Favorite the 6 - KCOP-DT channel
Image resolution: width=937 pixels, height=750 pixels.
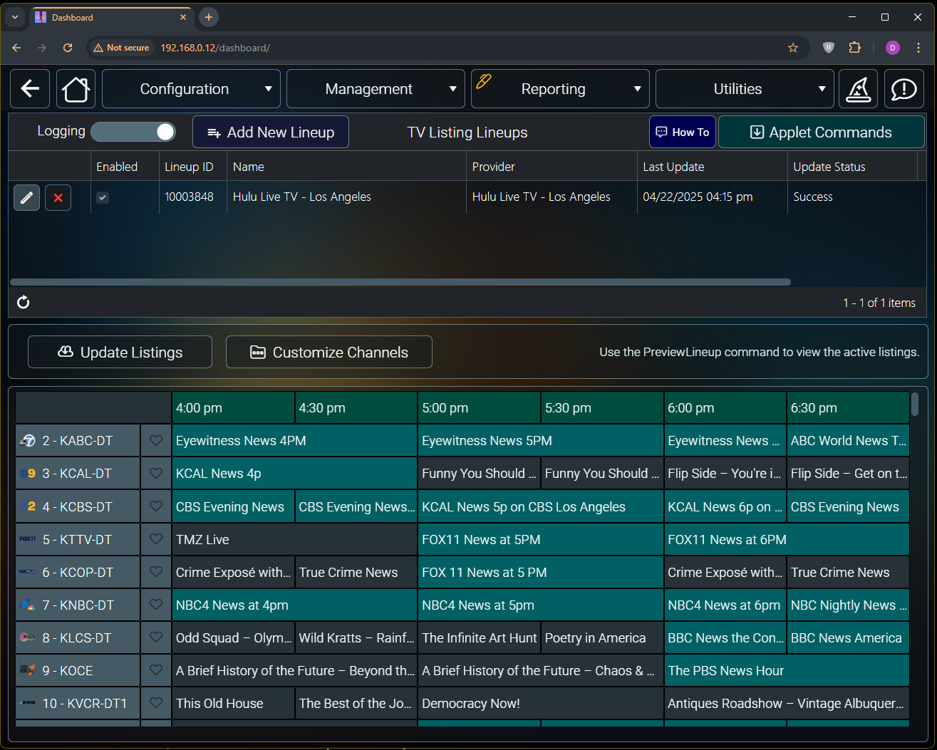tap(156, 572)
